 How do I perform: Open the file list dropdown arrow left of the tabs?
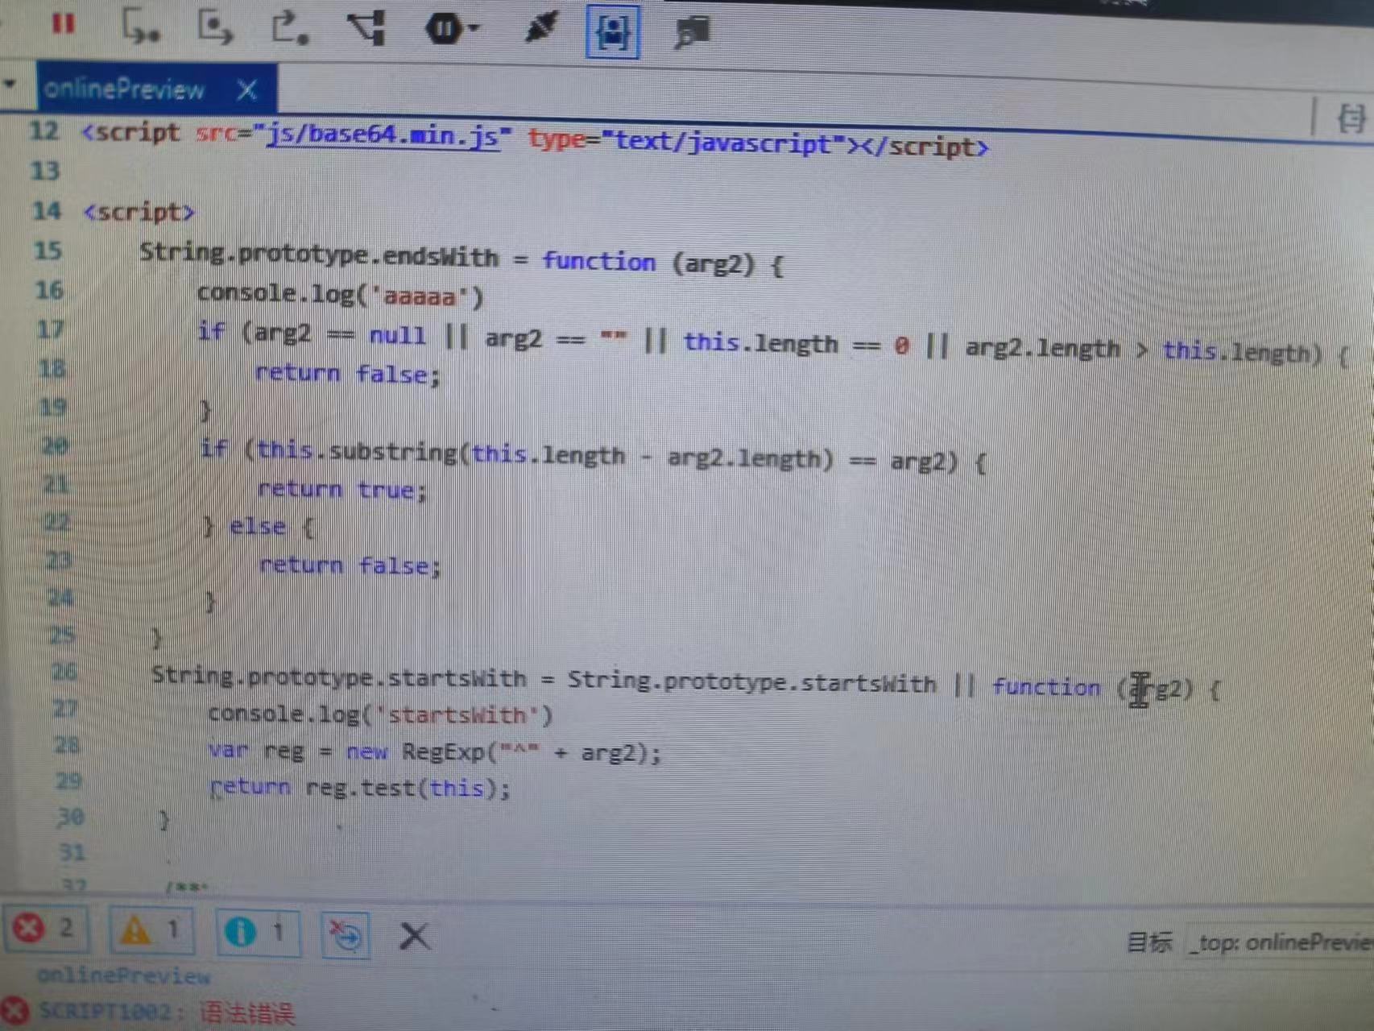pyautogui.click(x=10, y=83)
